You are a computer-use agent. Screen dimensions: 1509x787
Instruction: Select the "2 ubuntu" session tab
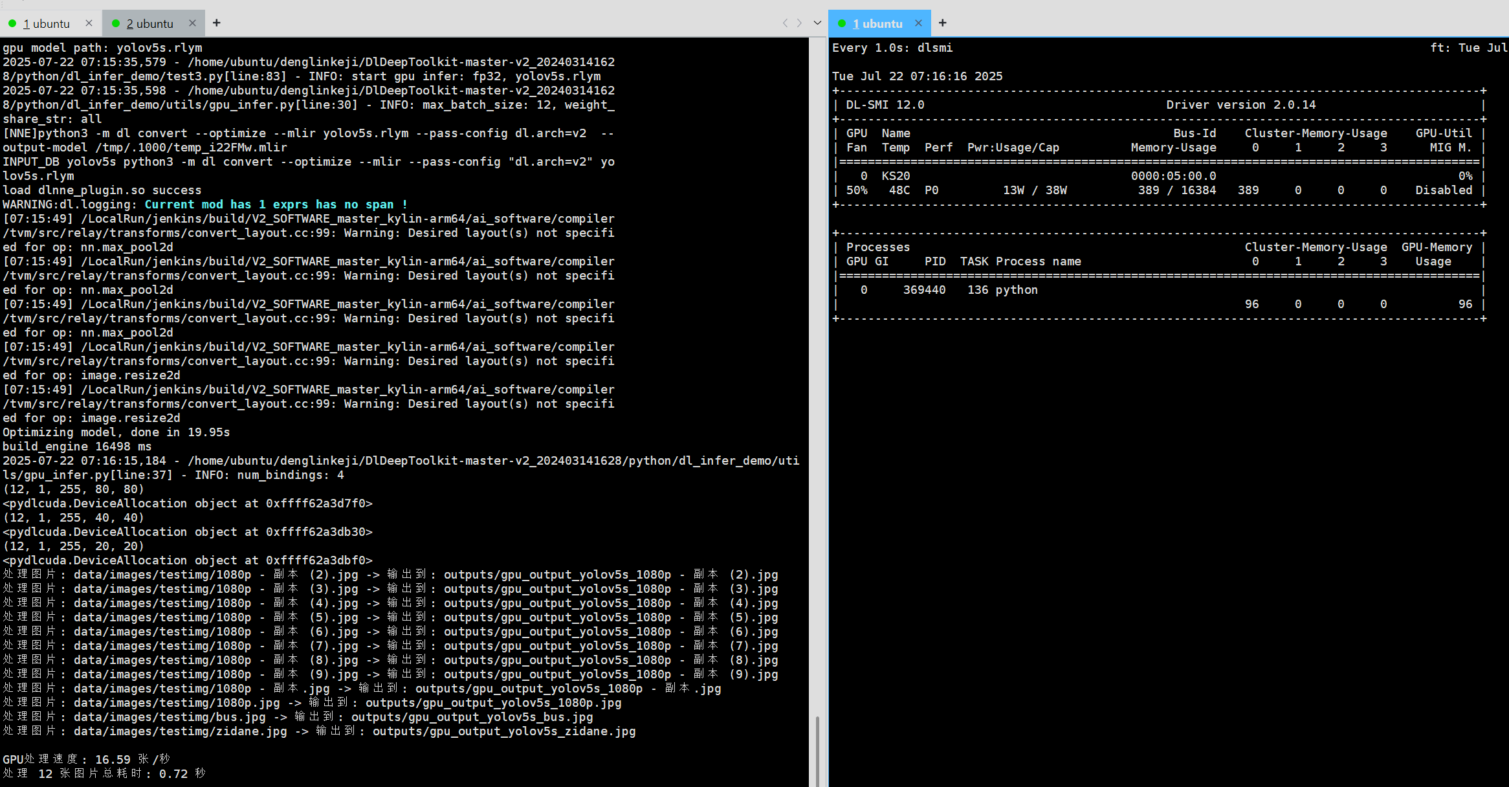pyautogui.click(x=150, y=24)
